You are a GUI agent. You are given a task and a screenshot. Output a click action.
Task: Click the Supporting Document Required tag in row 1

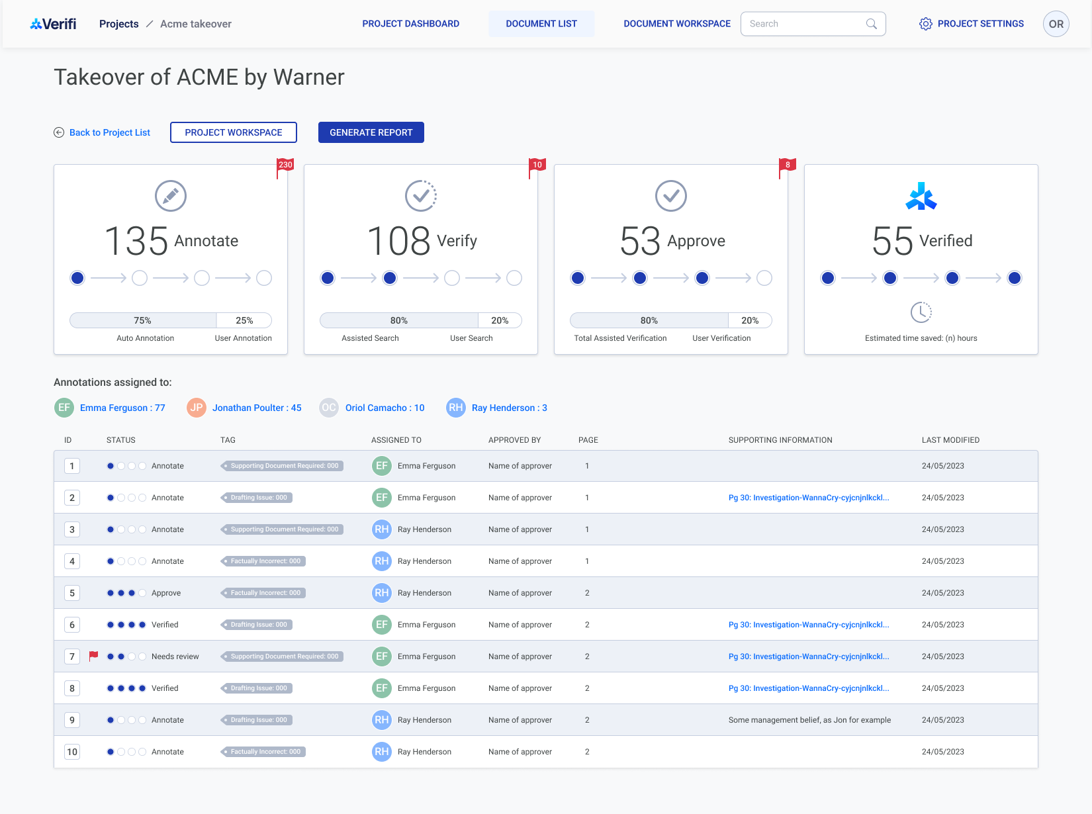pos(282,466)
